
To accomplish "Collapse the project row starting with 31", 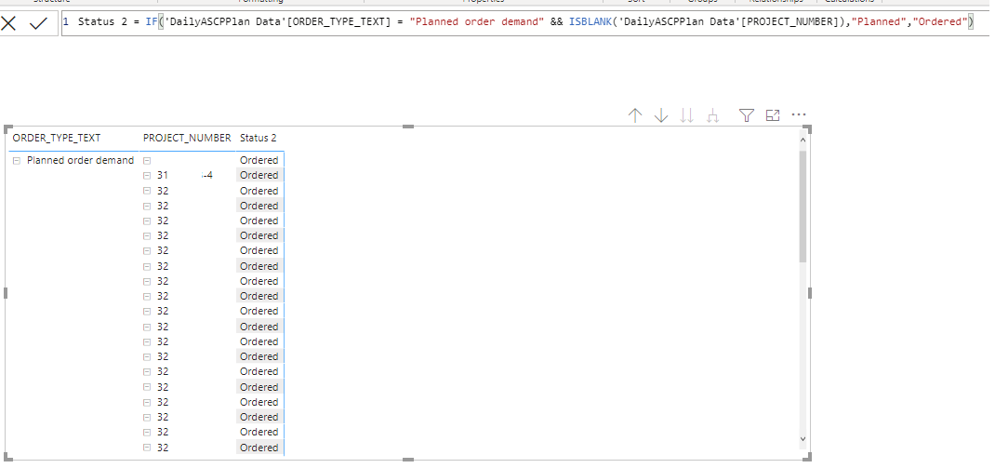I will [x=147, y=175].
